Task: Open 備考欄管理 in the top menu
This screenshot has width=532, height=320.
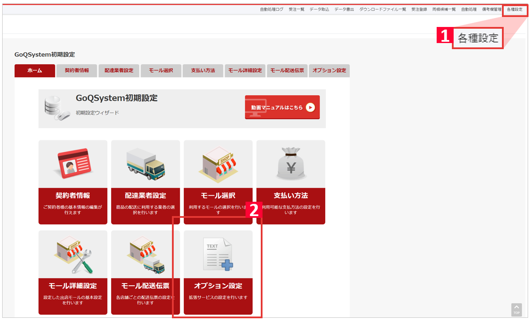Action: pos(492,9)
